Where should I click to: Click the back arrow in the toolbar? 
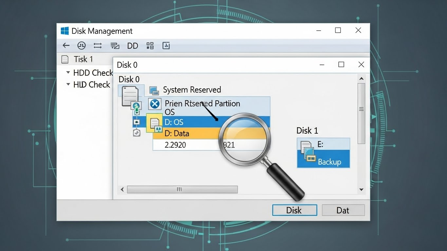point(66,45)
